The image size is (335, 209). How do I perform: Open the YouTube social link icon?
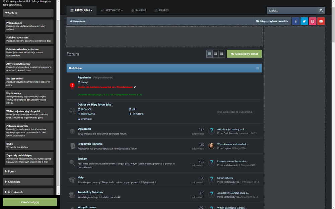coord(321,21)
